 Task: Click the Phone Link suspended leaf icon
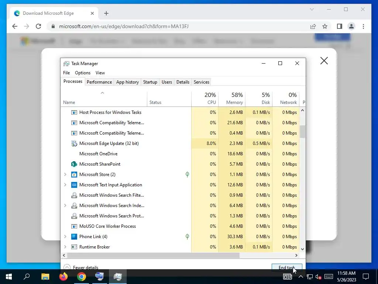[x=187, y=236]
